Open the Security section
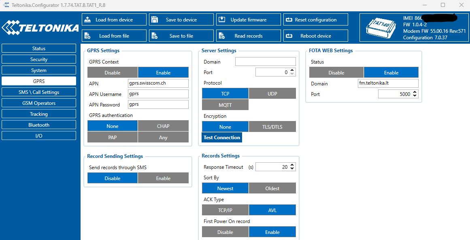The height and width of the screenshot is (240, 470). tap(39, 59)
